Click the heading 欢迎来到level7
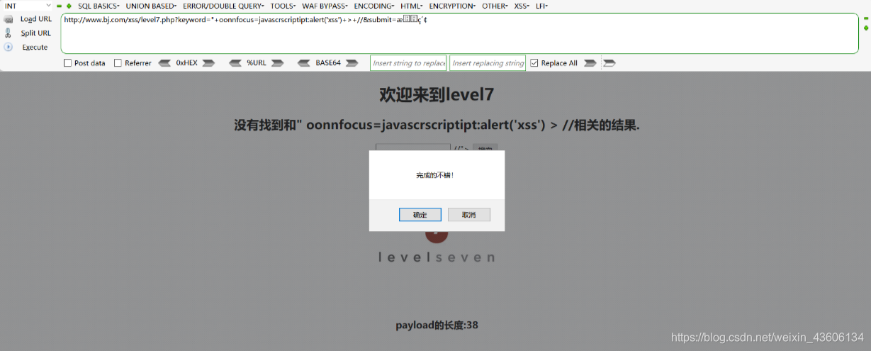The height and width of the screenshot is (351, 871). 436,94
